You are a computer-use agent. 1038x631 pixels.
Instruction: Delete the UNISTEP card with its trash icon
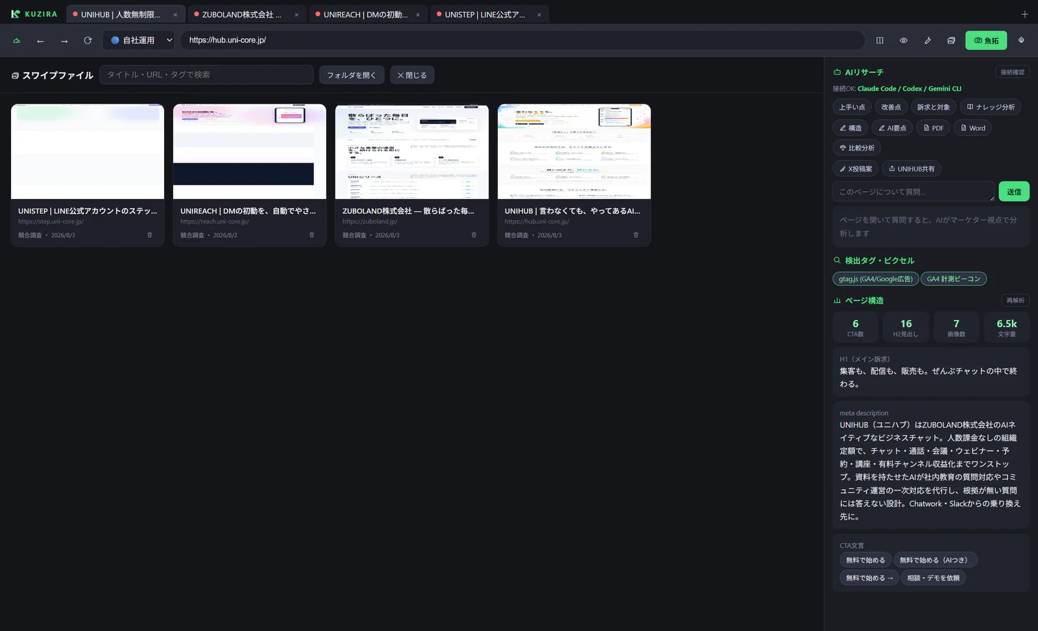[150, 235]
